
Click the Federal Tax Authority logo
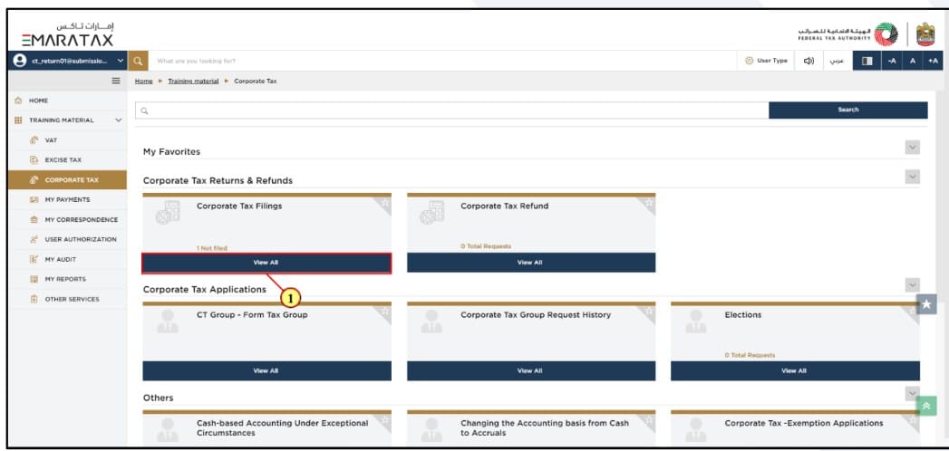(847, 34)
